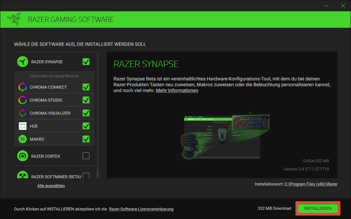The image size is (351, 219).
Task: Select the CHROMA STUDIO label
Action: [x=46, y=100]
